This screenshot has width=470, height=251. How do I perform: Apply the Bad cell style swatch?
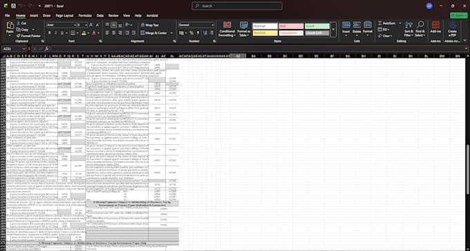tap(291, 26)
